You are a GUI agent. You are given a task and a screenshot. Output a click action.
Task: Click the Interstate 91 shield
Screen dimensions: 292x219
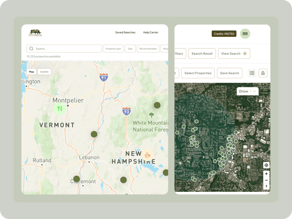tap(104, 77)
